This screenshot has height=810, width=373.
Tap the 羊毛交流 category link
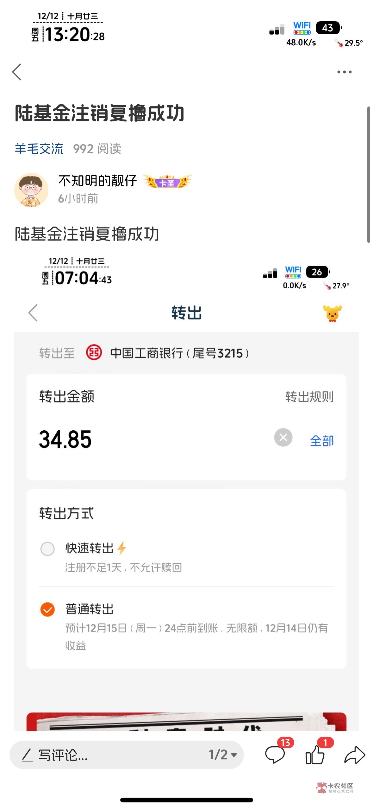pos(39,149)
